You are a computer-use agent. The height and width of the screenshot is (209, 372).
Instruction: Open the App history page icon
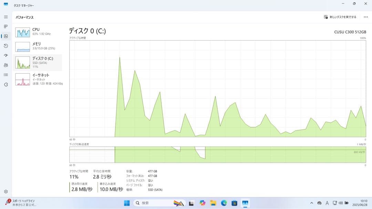click(x=6, y=46)
